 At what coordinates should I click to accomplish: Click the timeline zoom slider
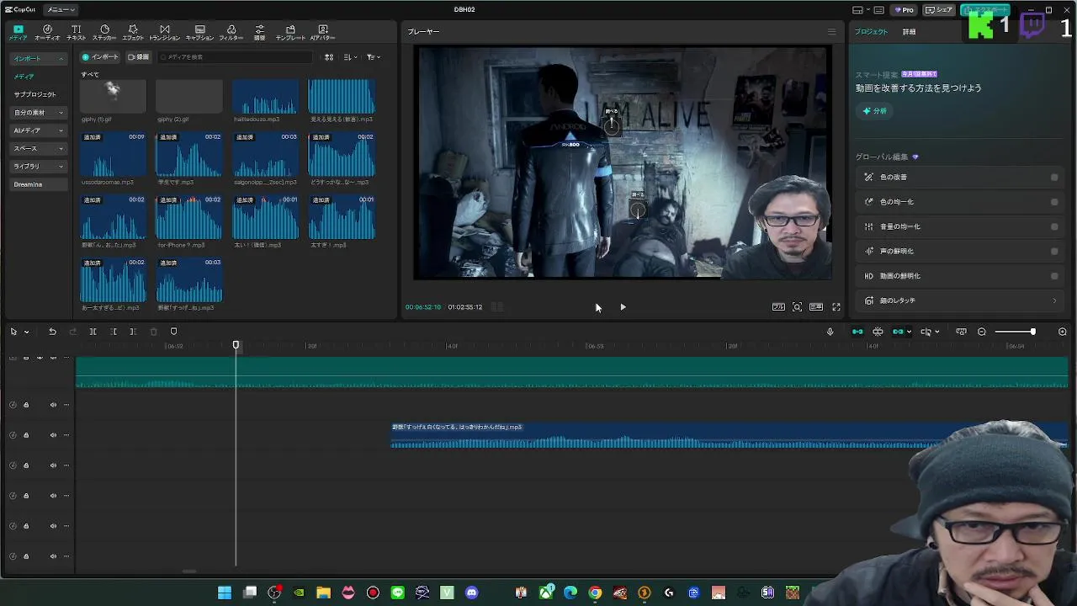tap(1016, 332)
